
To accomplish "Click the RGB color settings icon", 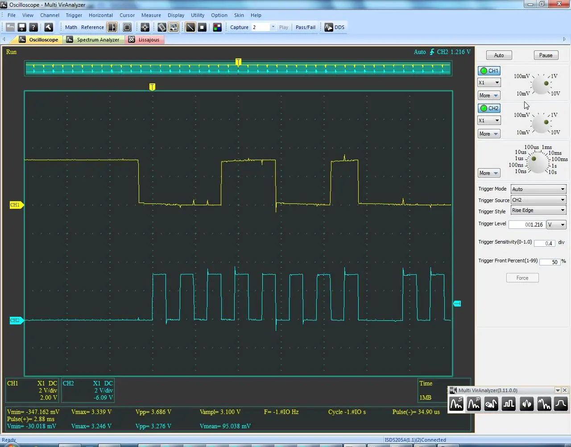I will pos(217,27).
